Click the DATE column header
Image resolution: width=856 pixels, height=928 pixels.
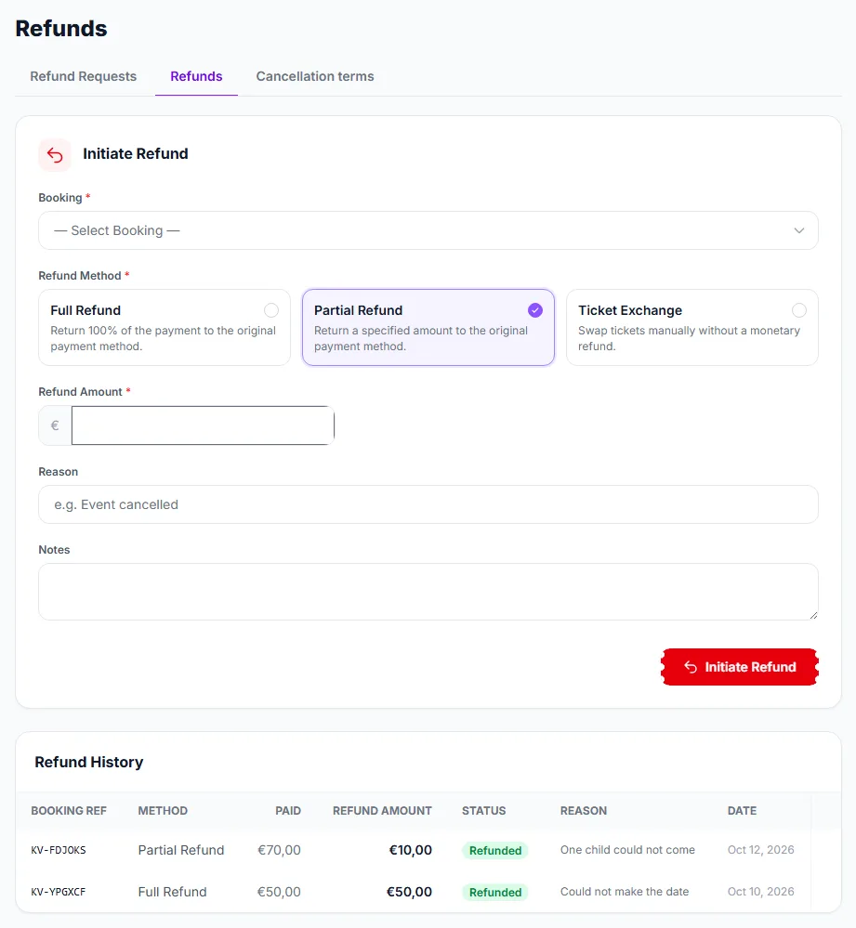pos(742,811)
